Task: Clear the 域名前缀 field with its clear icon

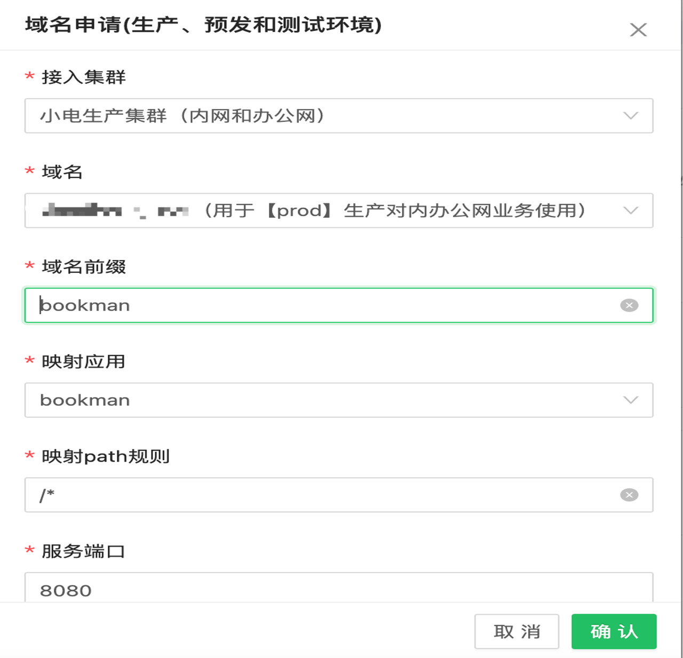Action: (629, 305)
